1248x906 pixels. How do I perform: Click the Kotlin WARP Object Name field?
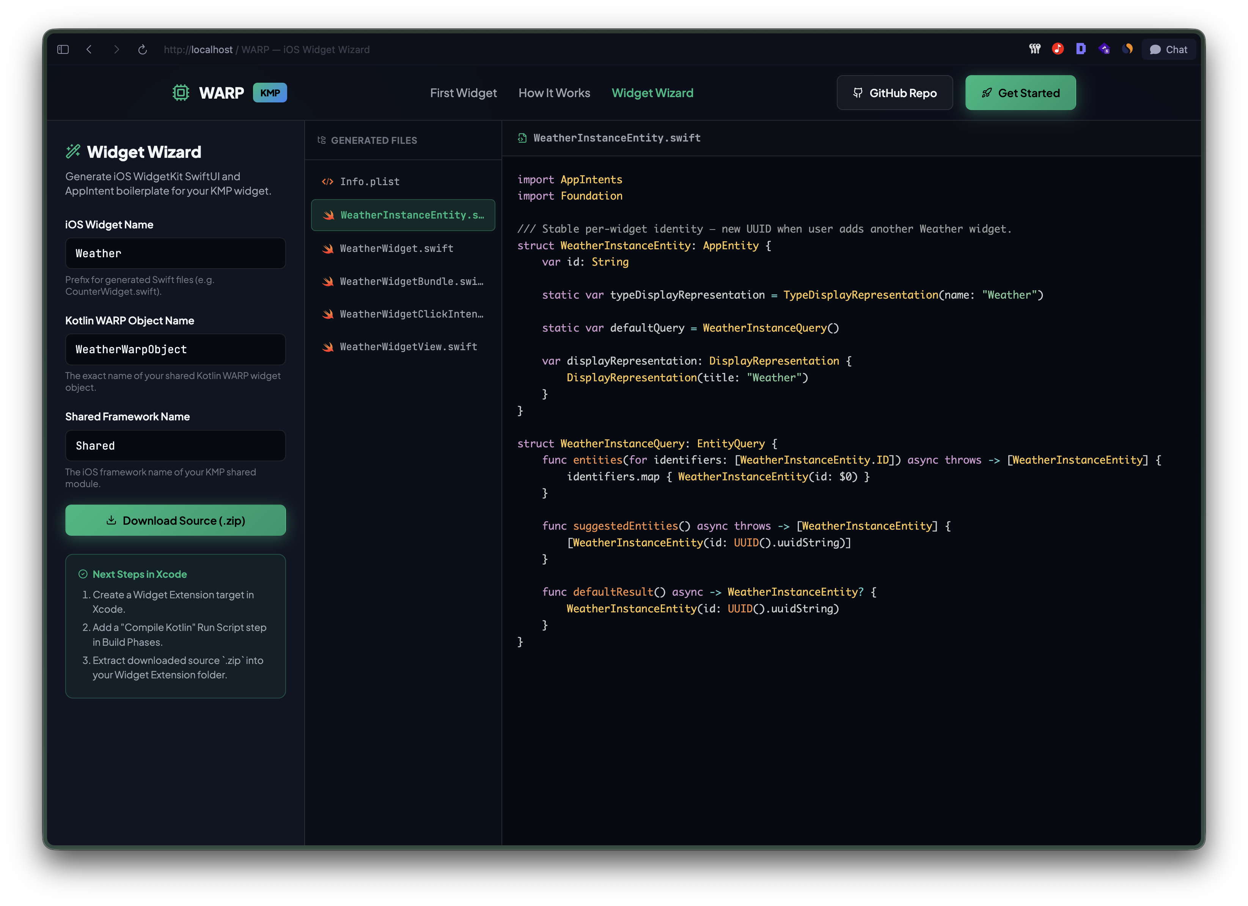[x=176, y=349]
